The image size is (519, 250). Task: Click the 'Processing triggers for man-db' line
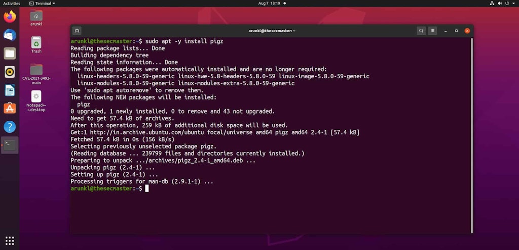[x=142, y=181]
